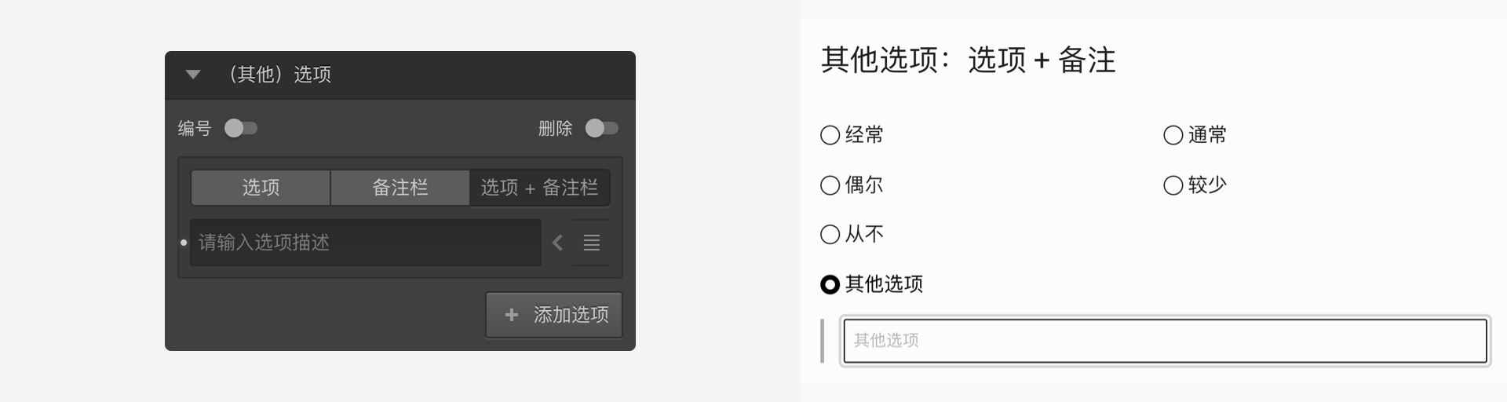Click the 请输入选项描述 input field
The width and height of the screenshot is (1507, 402).
coord(366,243)
